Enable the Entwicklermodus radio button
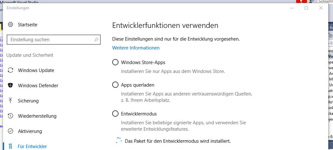This screenshot has height=150, width=333. (x=115, y=114)
